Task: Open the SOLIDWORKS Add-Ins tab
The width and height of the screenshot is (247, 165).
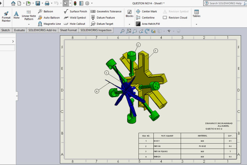Action: pyautogui.click(x=42, y=30)
